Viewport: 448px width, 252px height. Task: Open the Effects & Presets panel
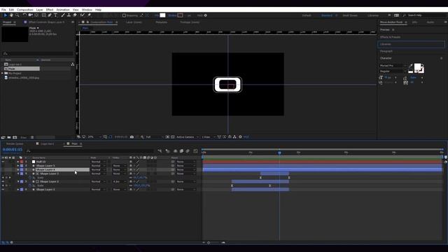coord(390,37)
